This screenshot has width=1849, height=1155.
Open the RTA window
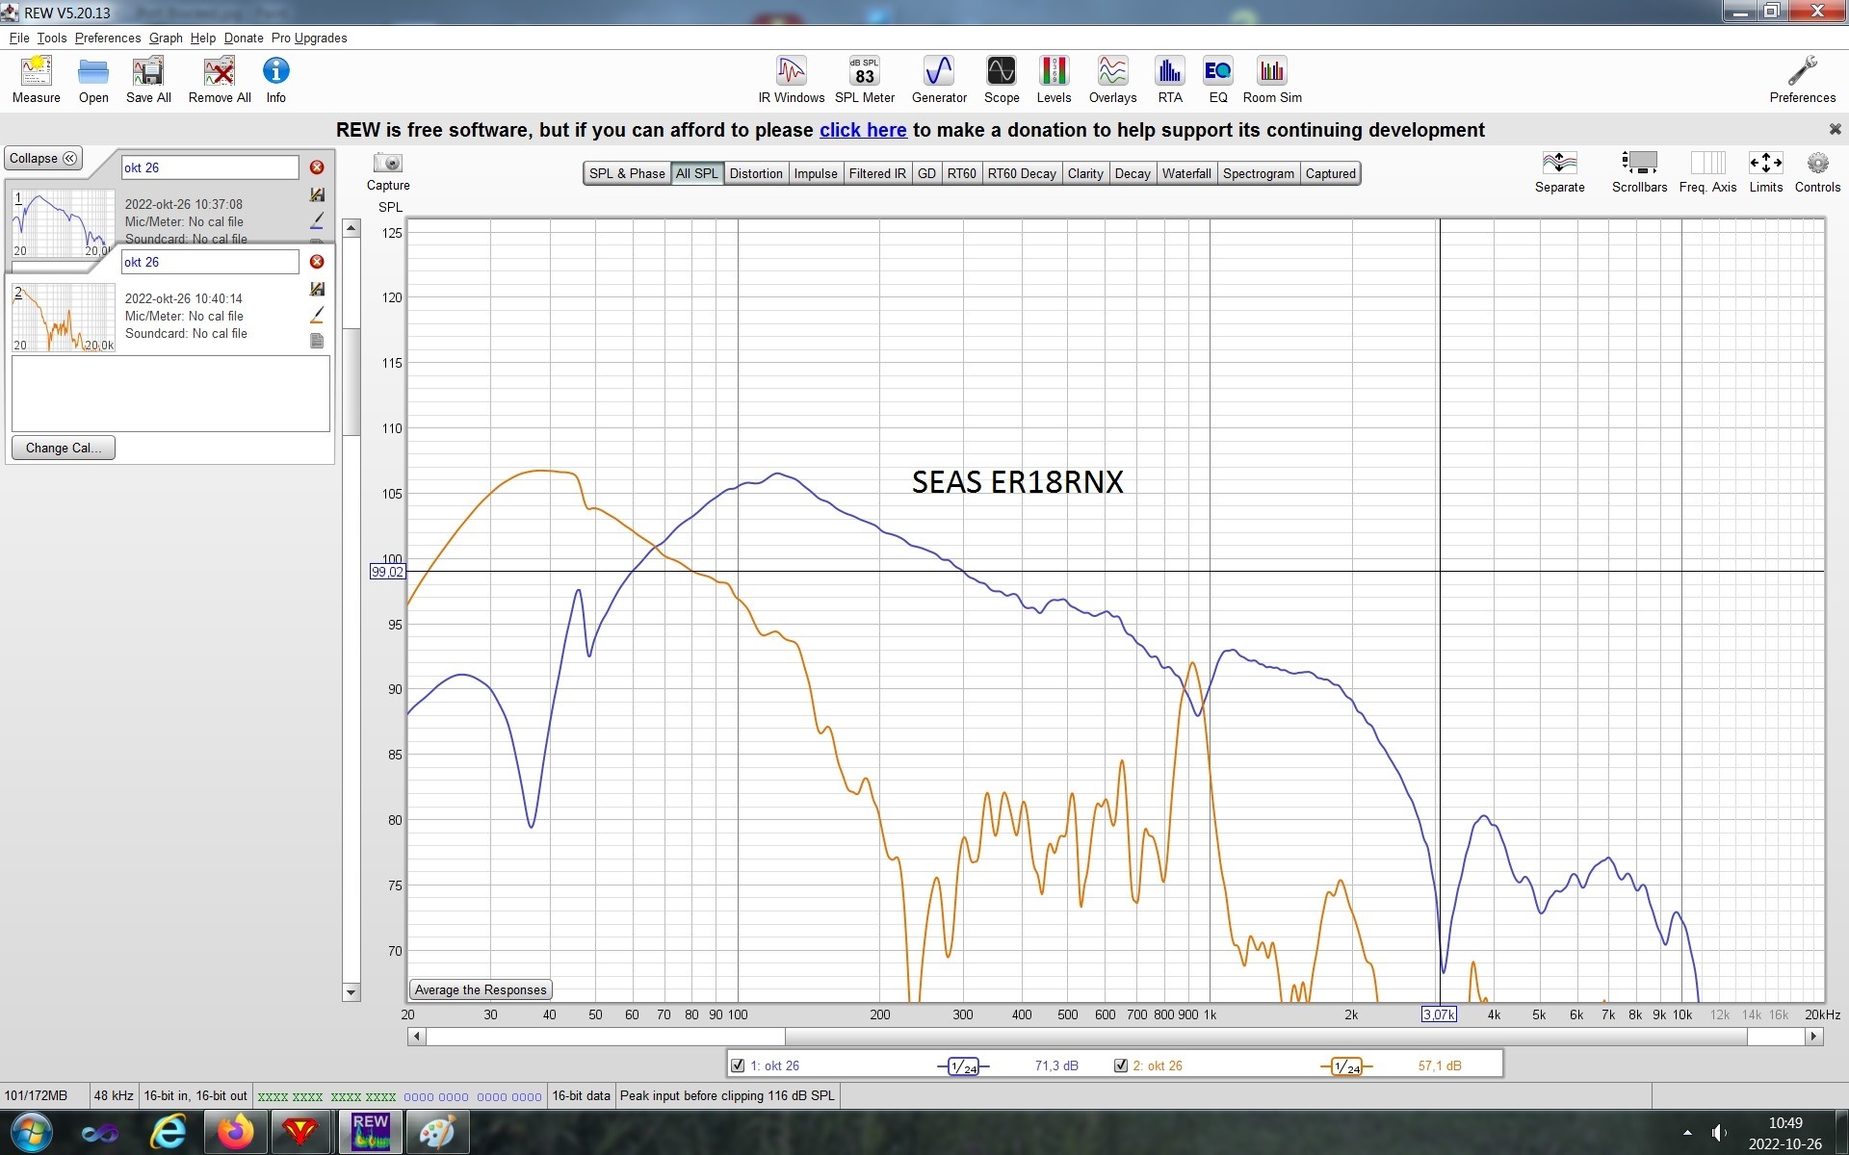[x=1170, y=79]
